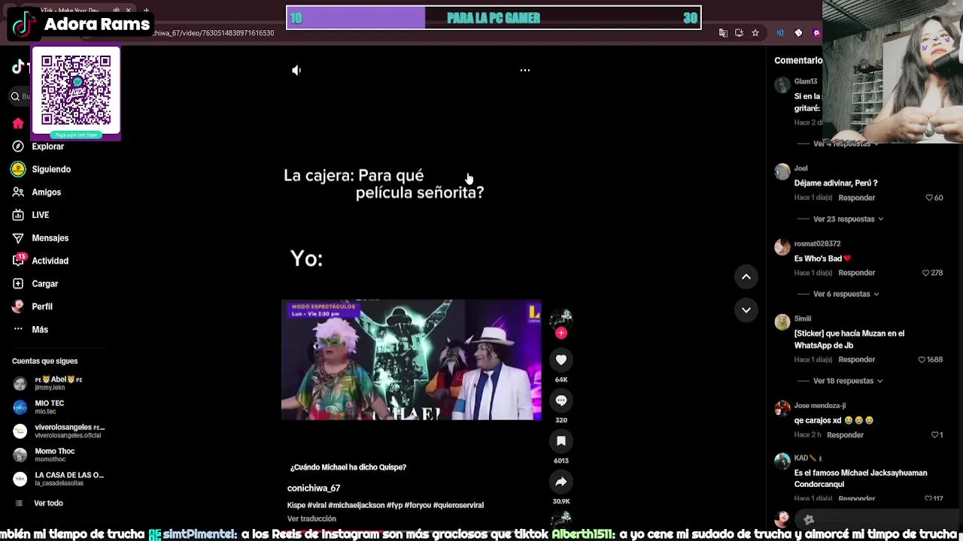This screenshot has width=963, height=541.
Task: Click Responder on Jose mendoza-ji's comment
Action: 845,435
